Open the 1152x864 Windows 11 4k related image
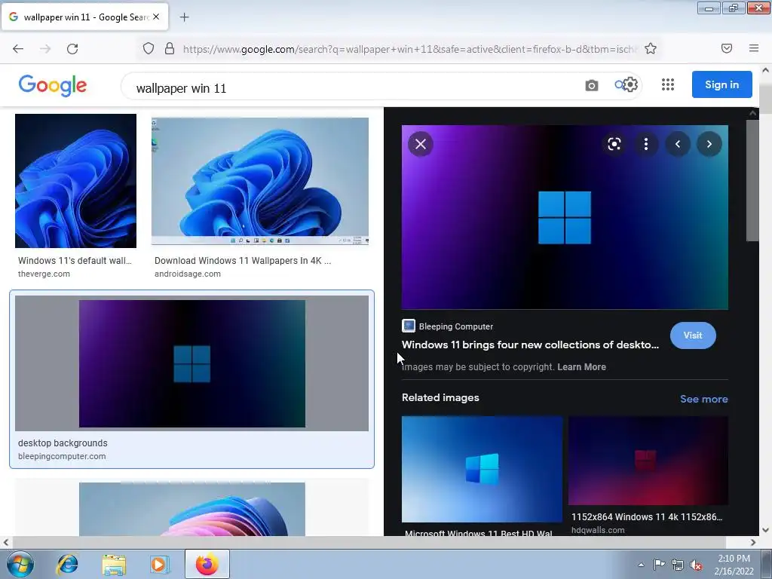 click(x=648, y=461)
